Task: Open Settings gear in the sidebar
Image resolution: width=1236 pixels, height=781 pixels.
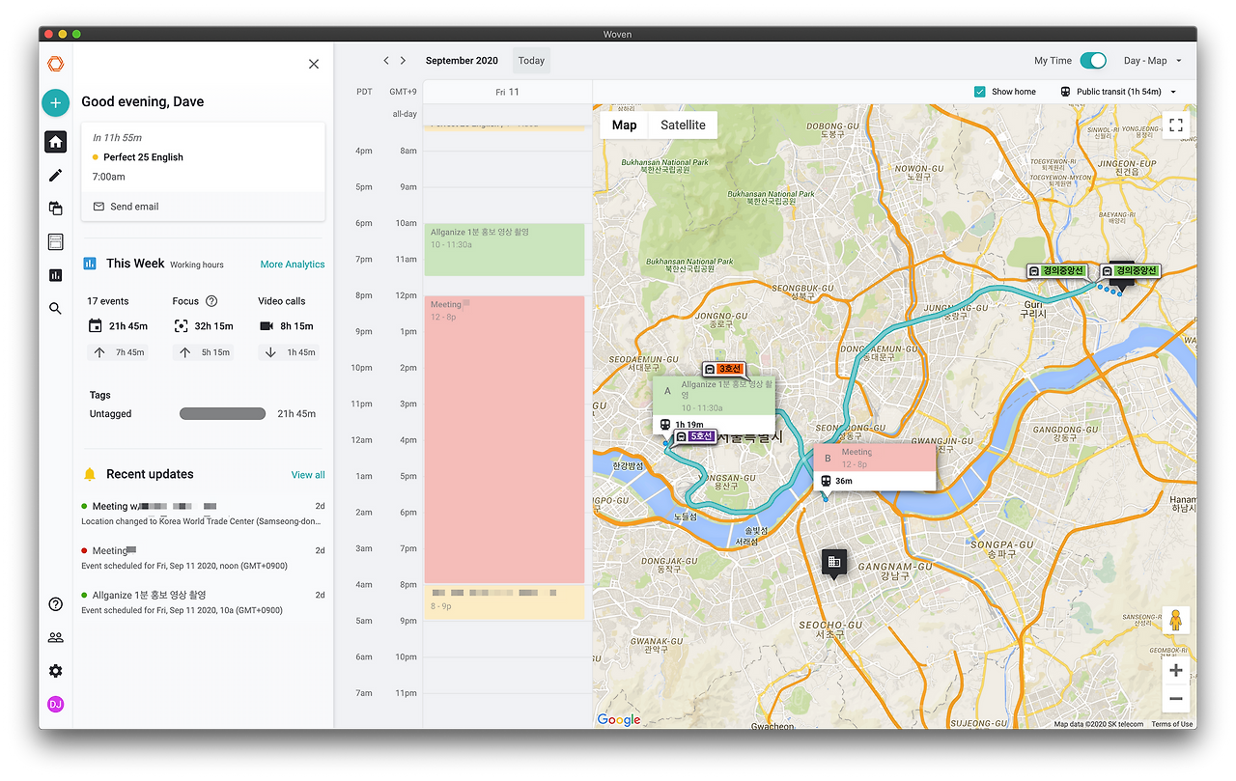Action: (55, 671)
